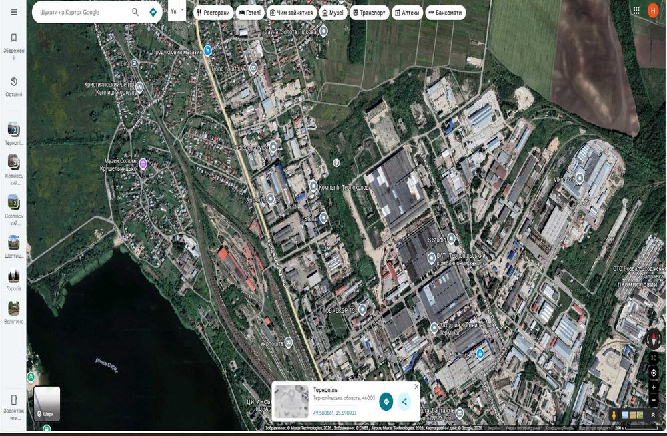Select the Білa bank pin marker
The height and width of the screenshot is (436, 667).
135,63
